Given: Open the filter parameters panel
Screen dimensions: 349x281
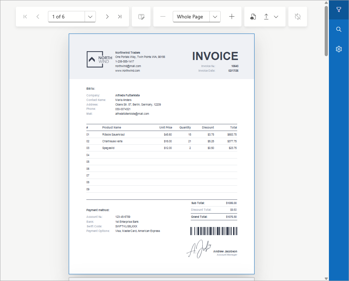Looking at the screenshot, I should [339, 10].
